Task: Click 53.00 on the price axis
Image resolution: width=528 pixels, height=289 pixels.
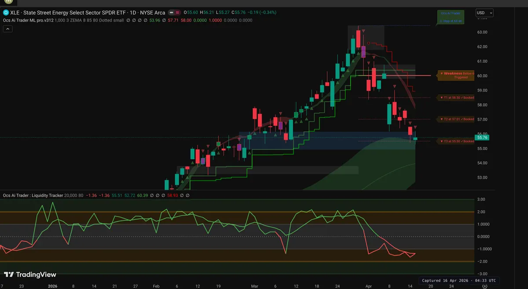Action: [x=482, y=177]
